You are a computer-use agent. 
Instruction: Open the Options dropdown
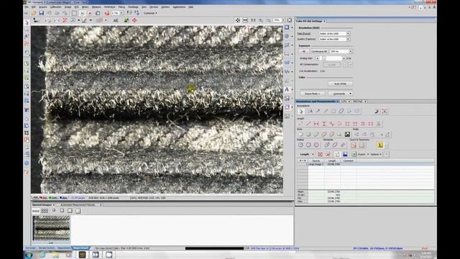[x=376, y=155]
